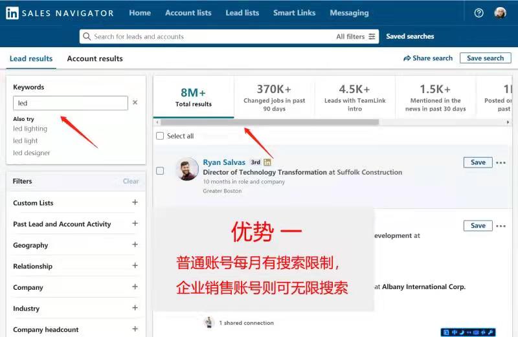Select Leads with TeamLink intro tab
Screen dimensions: 518x337
[x=355, y=97]
